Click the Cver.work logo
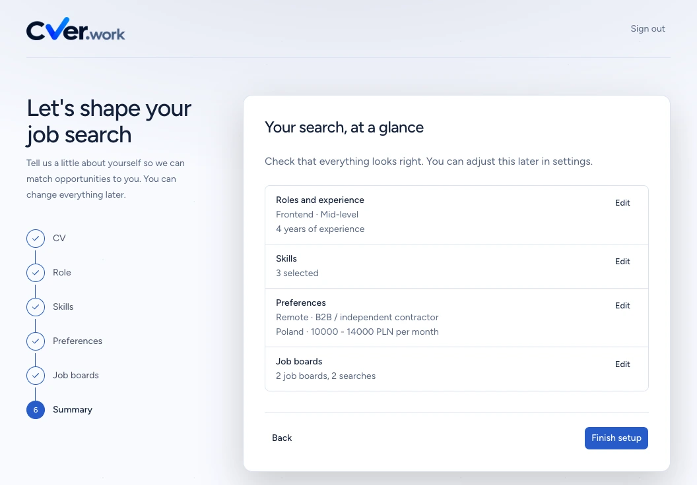Screen dimensions: 697x485 [x=75, y=29]
